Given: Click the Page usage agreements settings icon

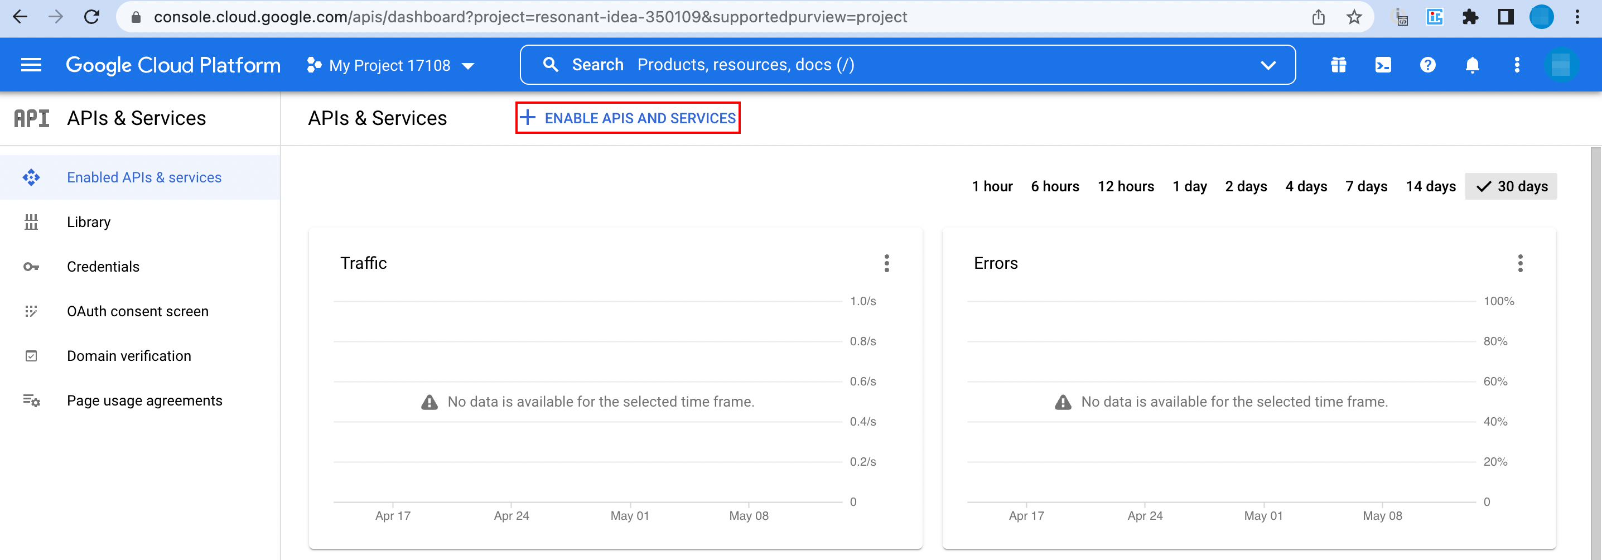Looking at the screenshot, I should [x=32, y=401].
